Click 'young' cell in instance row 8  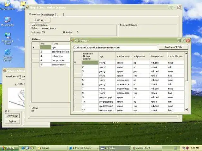coord(107,93)
